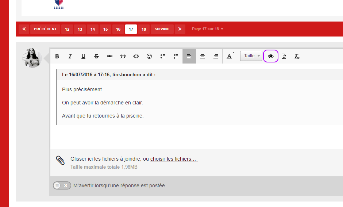343x207 pixels.
Task: Select current page 17
Action: pos(131,29)
